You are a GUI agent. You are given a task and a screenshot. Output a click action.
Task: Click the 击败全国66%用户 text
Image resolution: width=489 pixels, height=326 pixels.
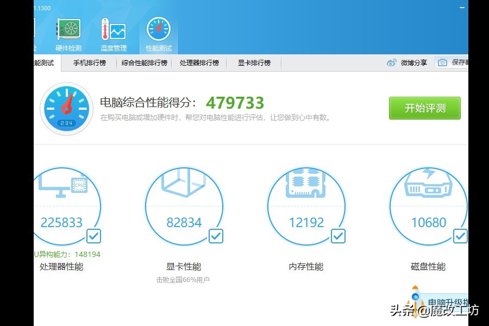[183, 280]
